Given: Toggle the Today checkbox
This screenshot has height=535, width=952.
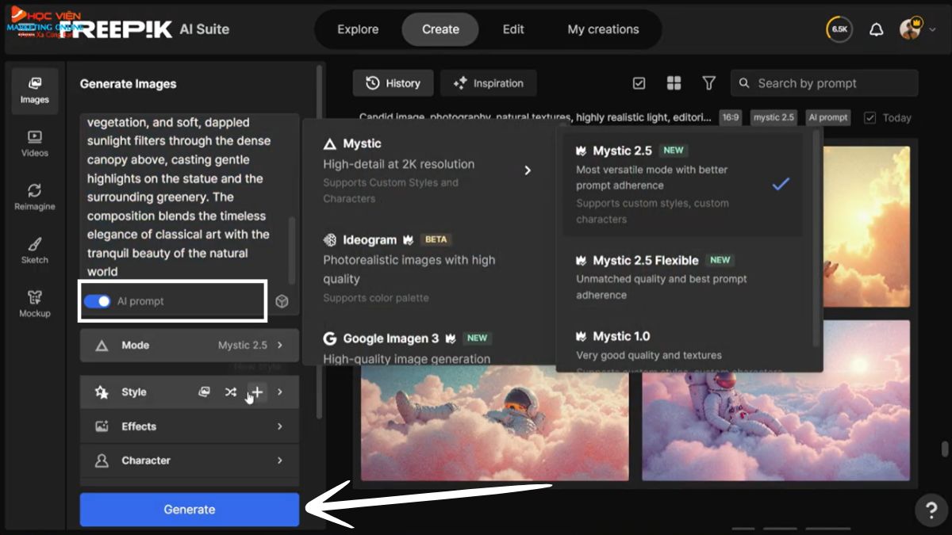Looking at the screenshot, I should click(869, 117).
